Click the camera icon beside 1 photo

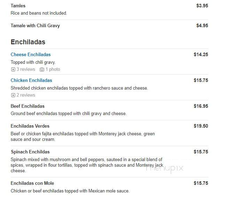[x=42, y=69]
